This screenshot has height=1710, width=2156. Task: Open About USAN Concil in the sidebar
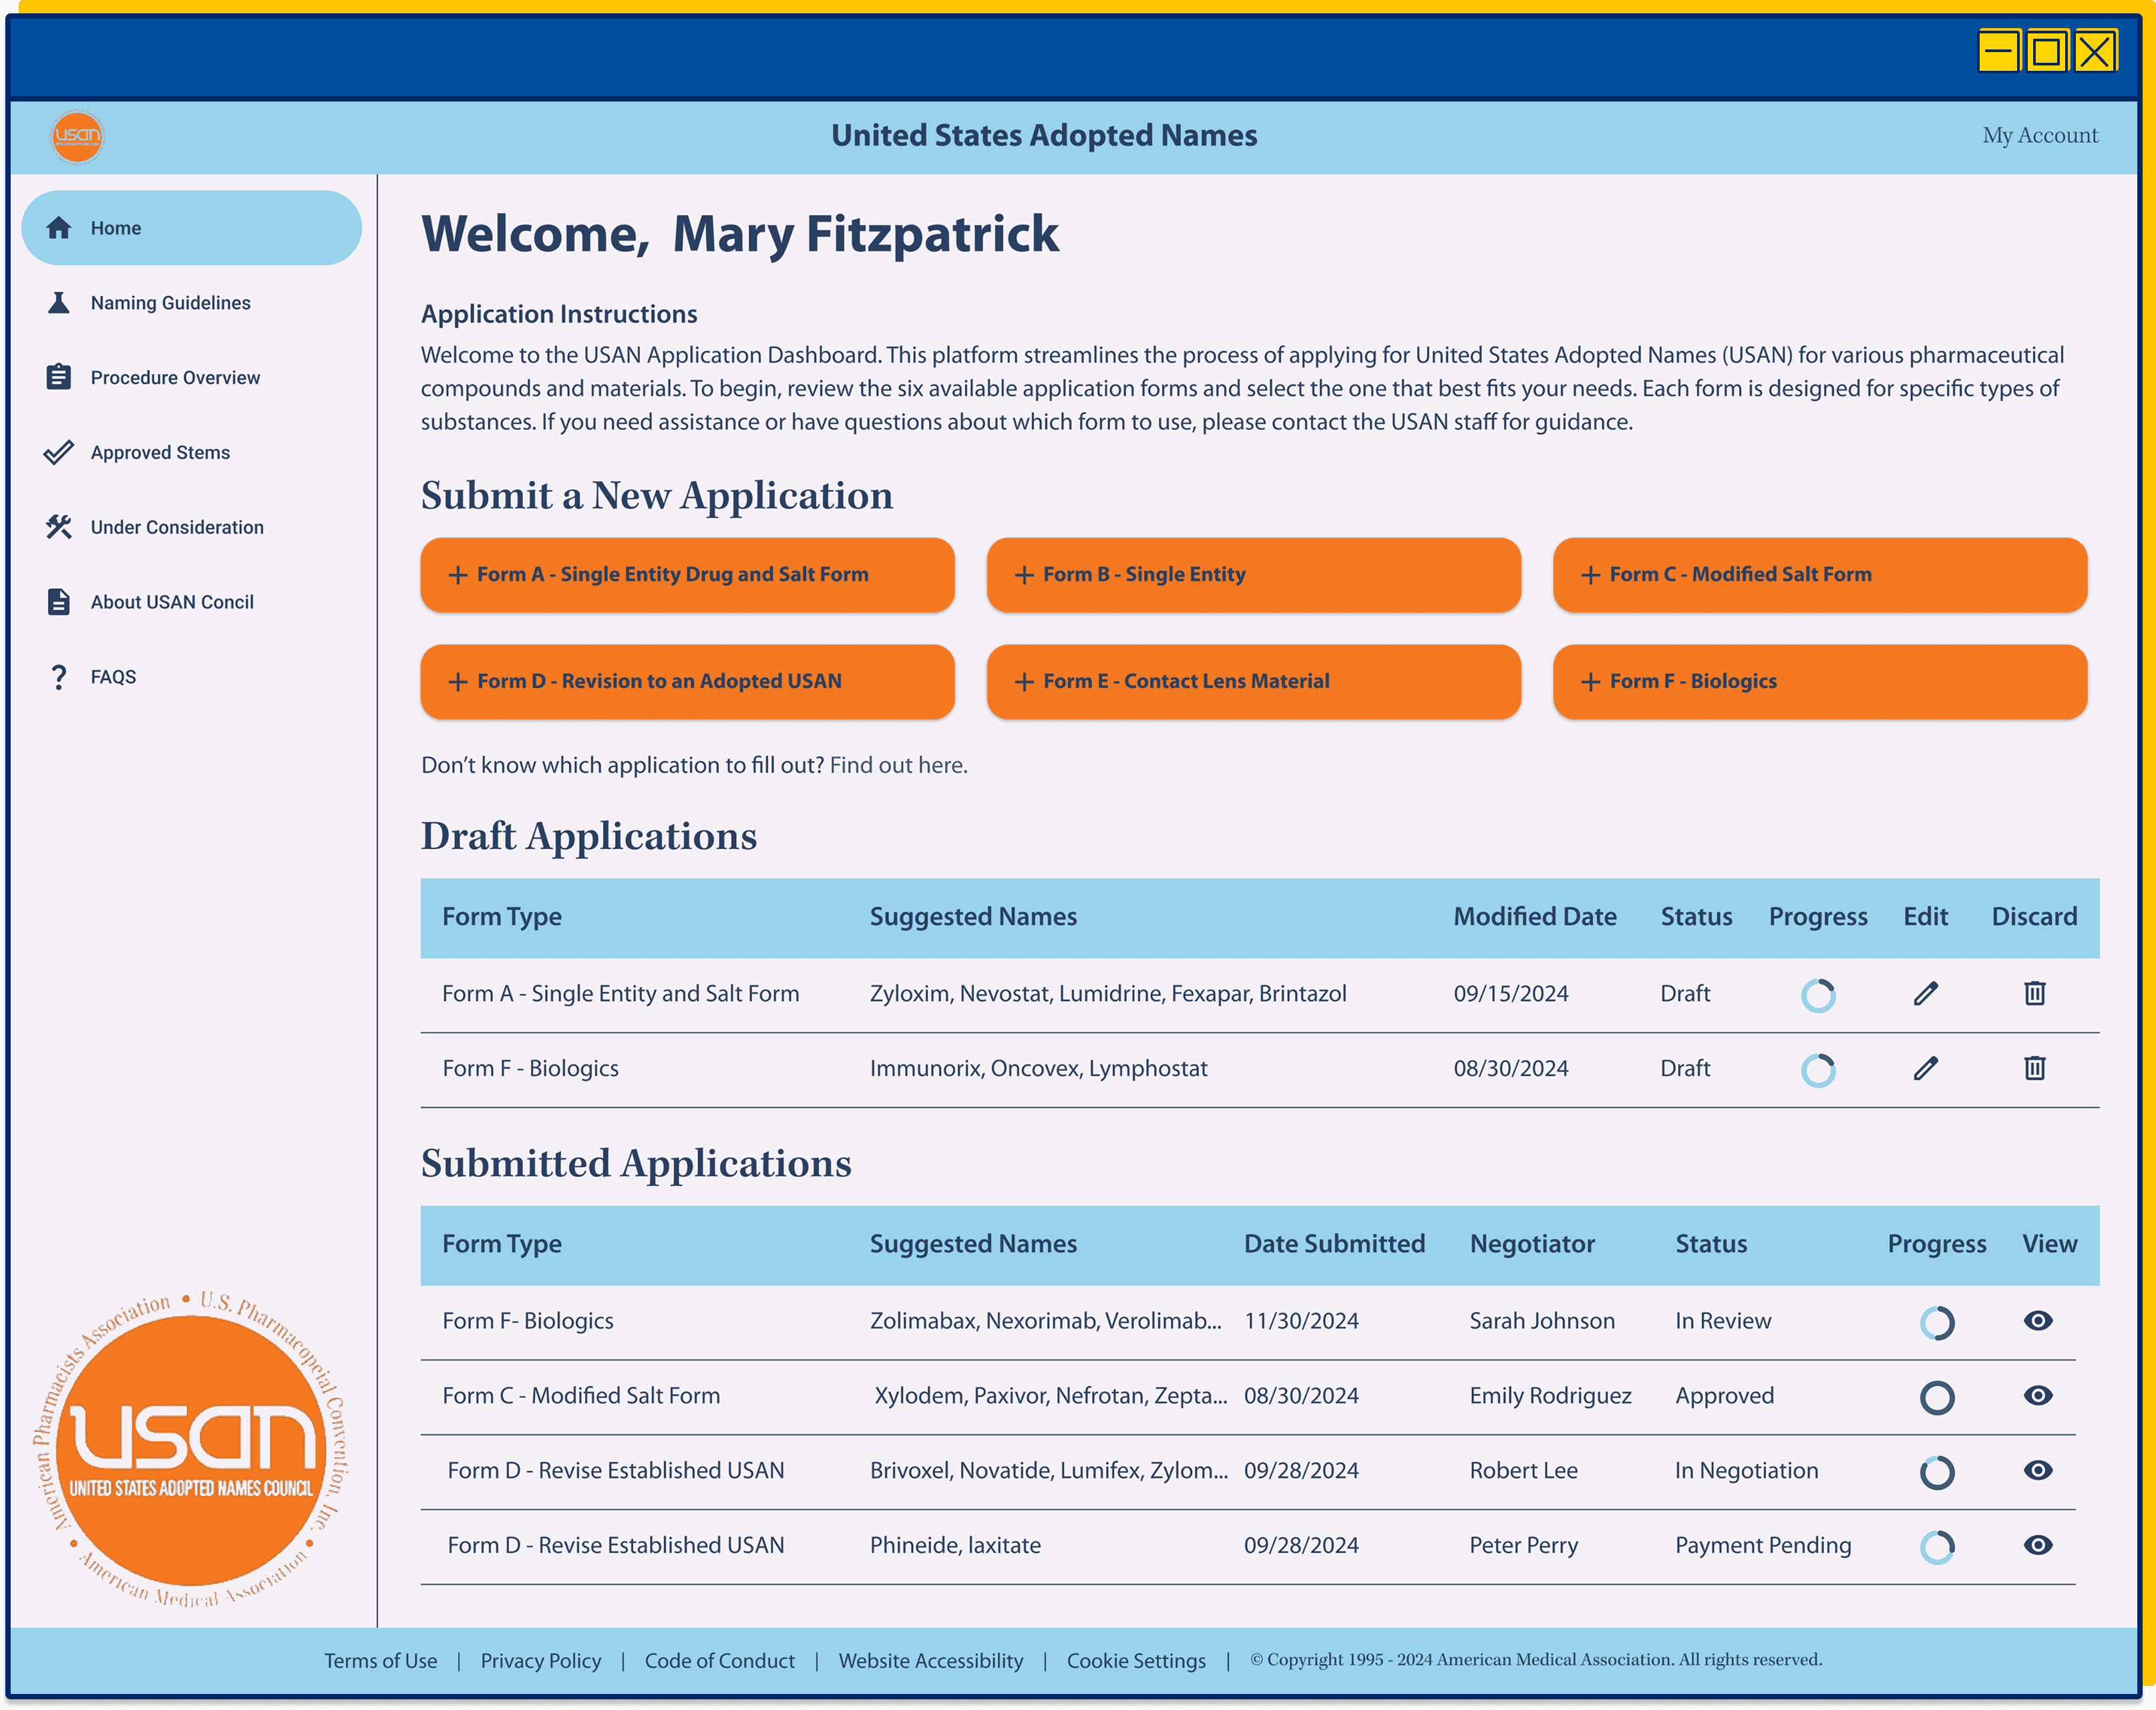coord(191,602)
